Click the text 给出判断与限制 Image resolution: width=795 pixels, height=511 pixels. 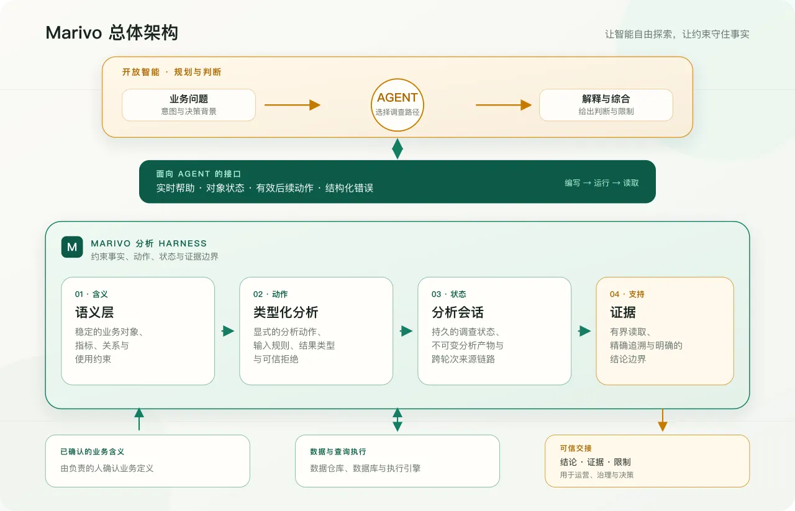pyautogui.click(x=606, y=112)
